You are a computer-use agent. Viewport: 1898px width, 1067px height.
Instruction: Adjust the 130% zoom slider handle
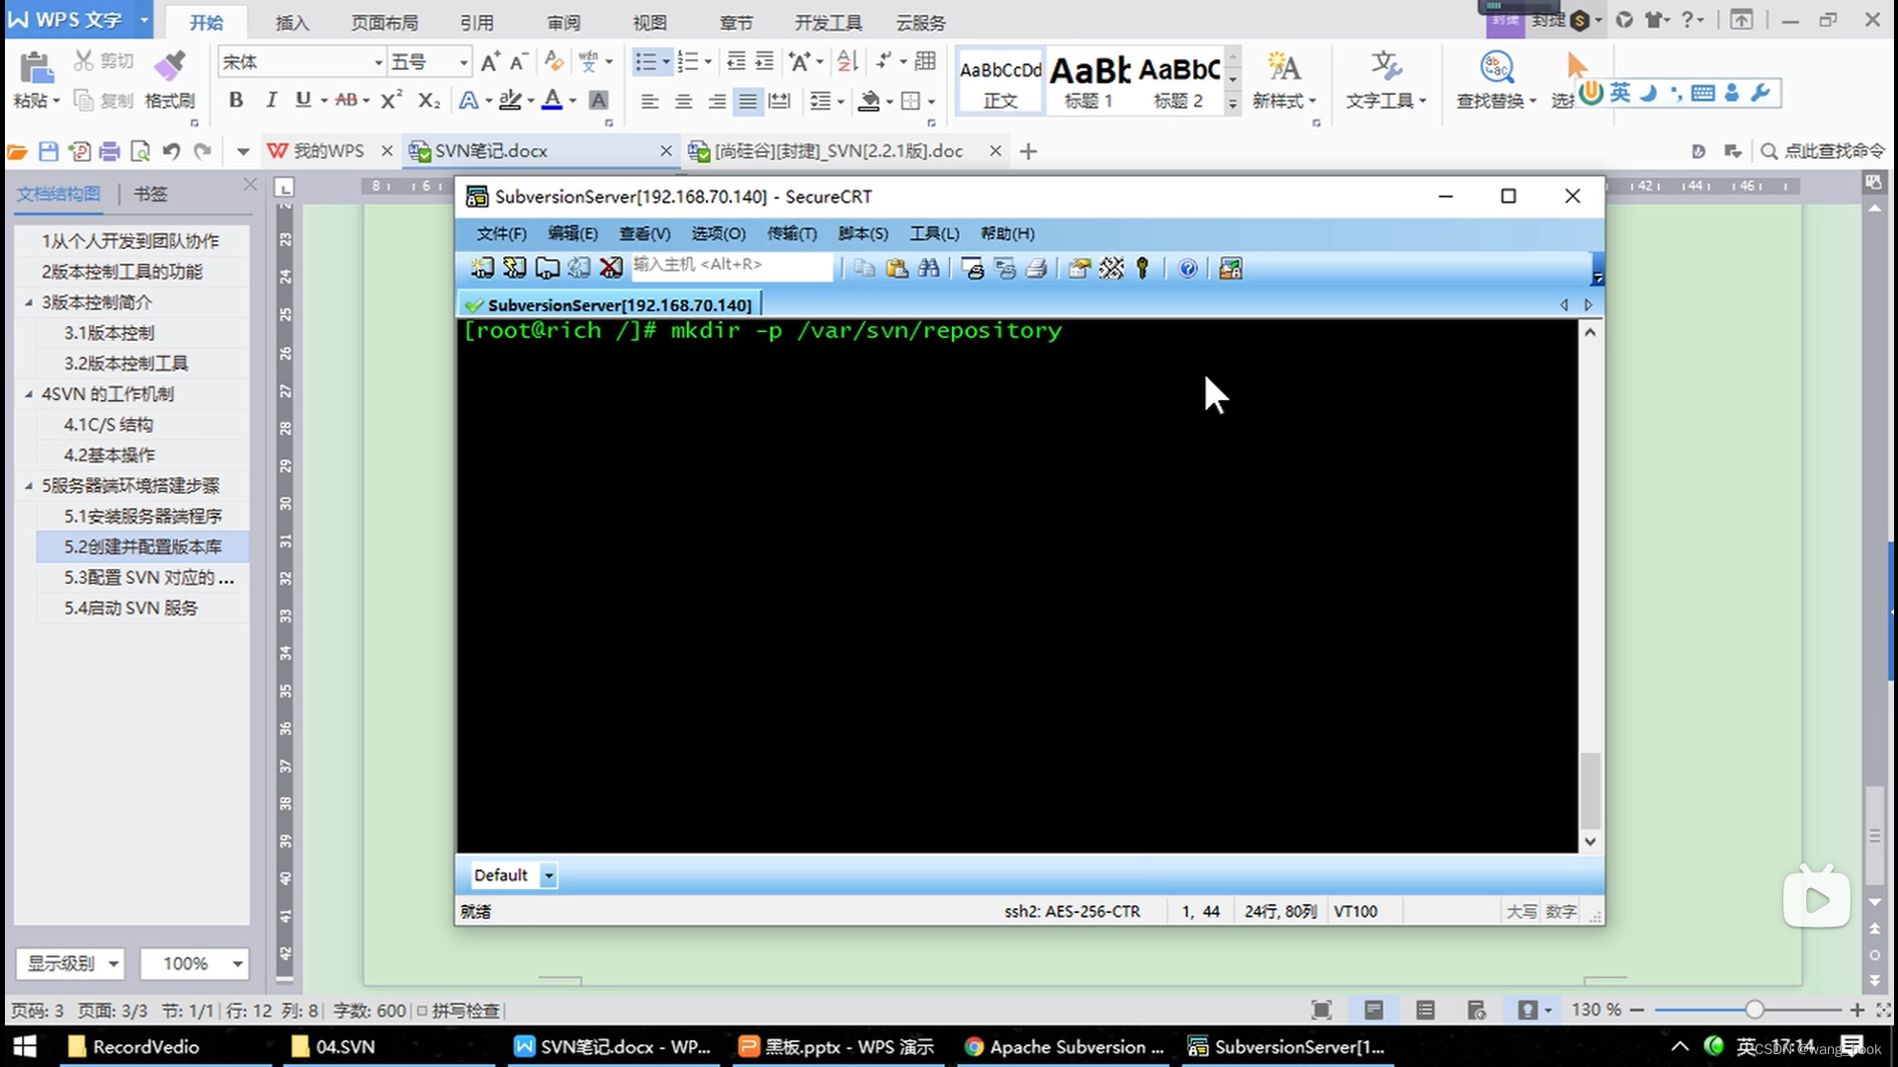click(x=1754, y=1010)
